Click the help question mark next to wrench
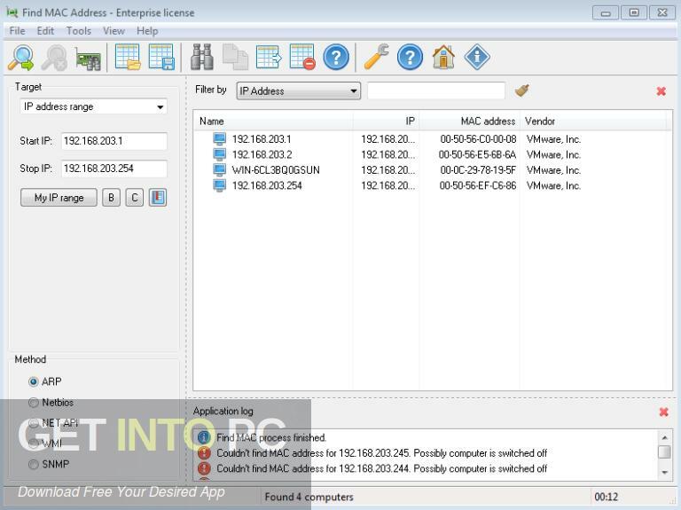 pos(410,57)
